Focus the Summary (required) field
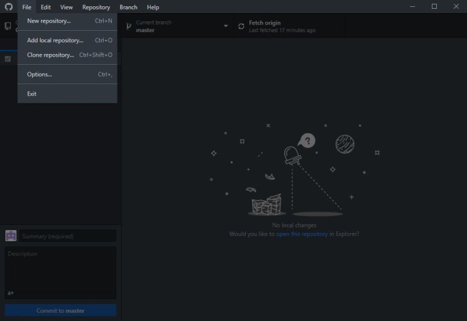 (x=68, y=236)
